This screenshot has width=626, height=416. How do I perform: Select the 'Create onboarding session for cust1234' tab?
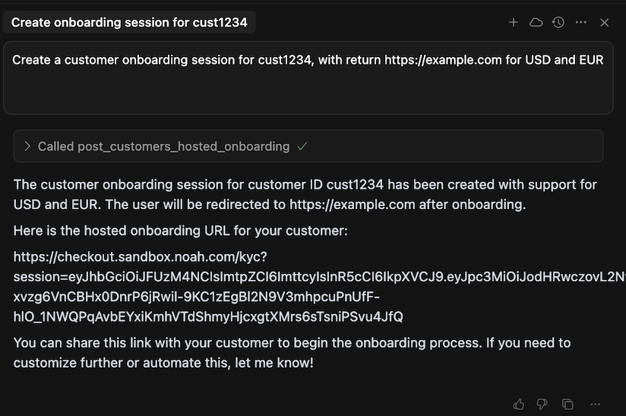129,23
